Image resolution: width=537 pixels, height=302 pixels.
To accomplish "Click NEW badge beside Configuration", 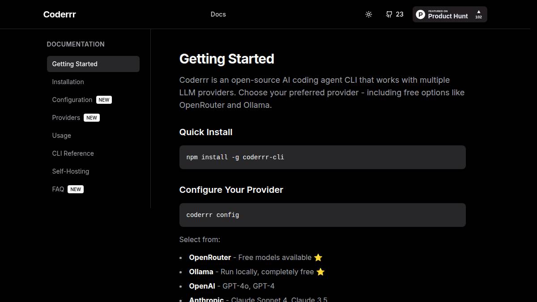I will (104, 100).
